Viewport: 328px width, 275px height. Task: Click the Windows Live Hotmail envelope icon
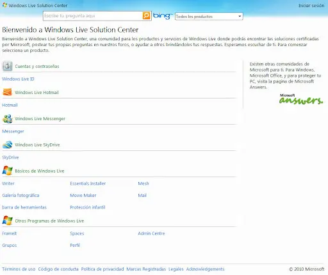click(7, 92)
